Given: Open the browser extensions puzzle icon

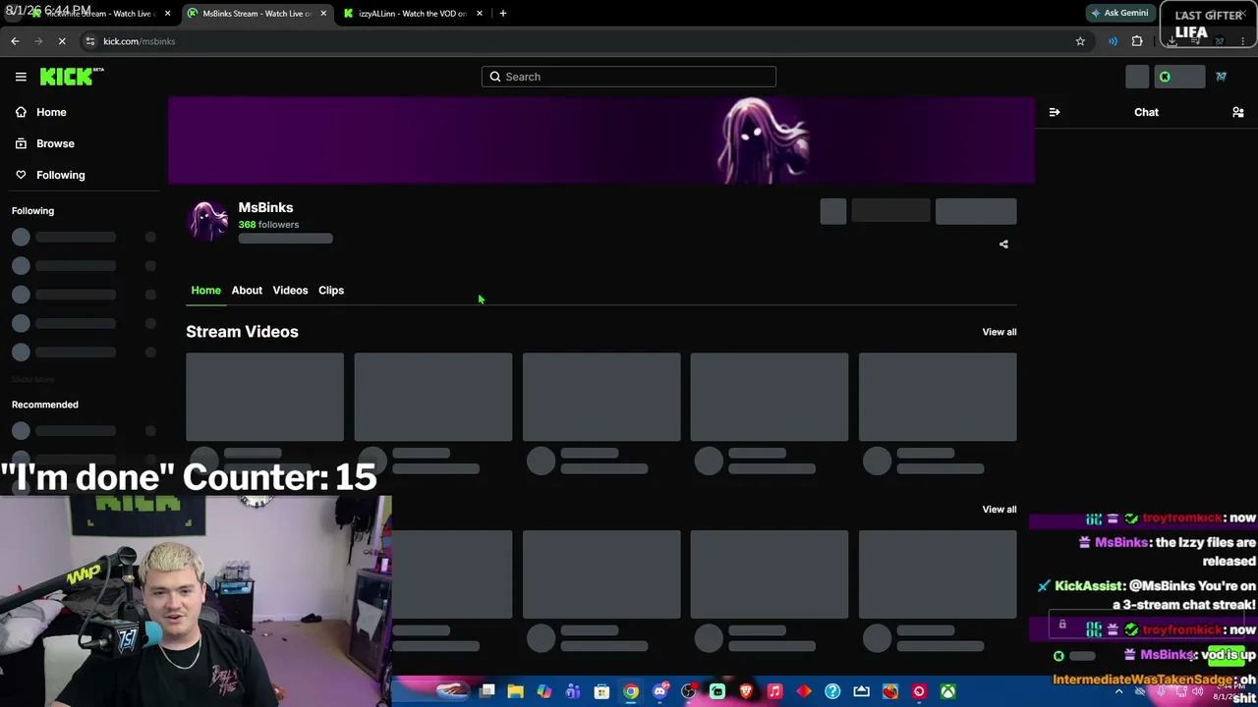Looking at the screenshot, I should pos(1137,41).
